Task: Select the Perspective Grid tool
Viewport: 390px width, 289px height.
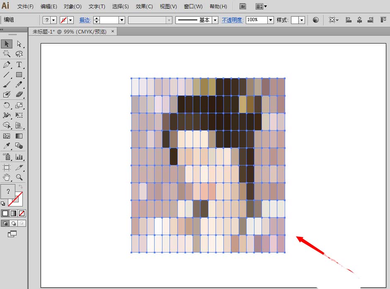Action: point(19,125)
